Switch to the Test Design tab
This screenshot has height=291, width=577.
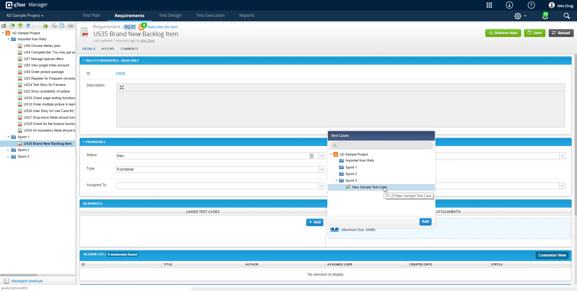coord(170,16)
